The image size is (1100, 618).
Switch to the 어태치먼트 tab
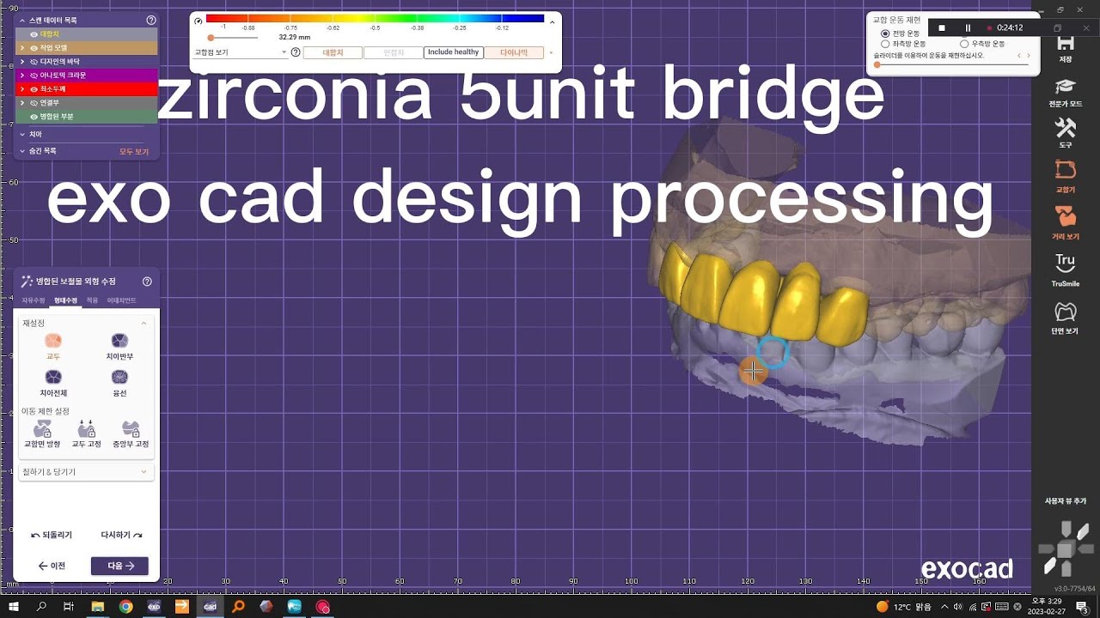point(122,300)
